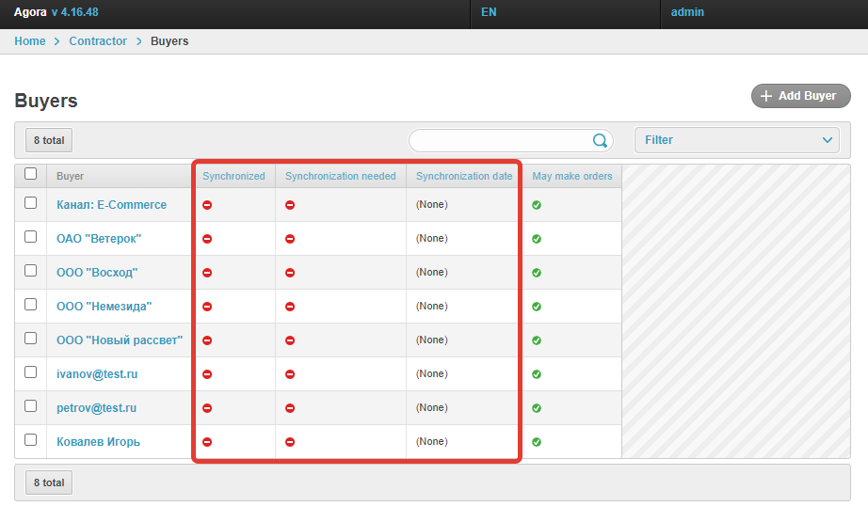Expand the Filter dropdown
The height and width of the screenshot is (506, 868).
coord(736,140)
